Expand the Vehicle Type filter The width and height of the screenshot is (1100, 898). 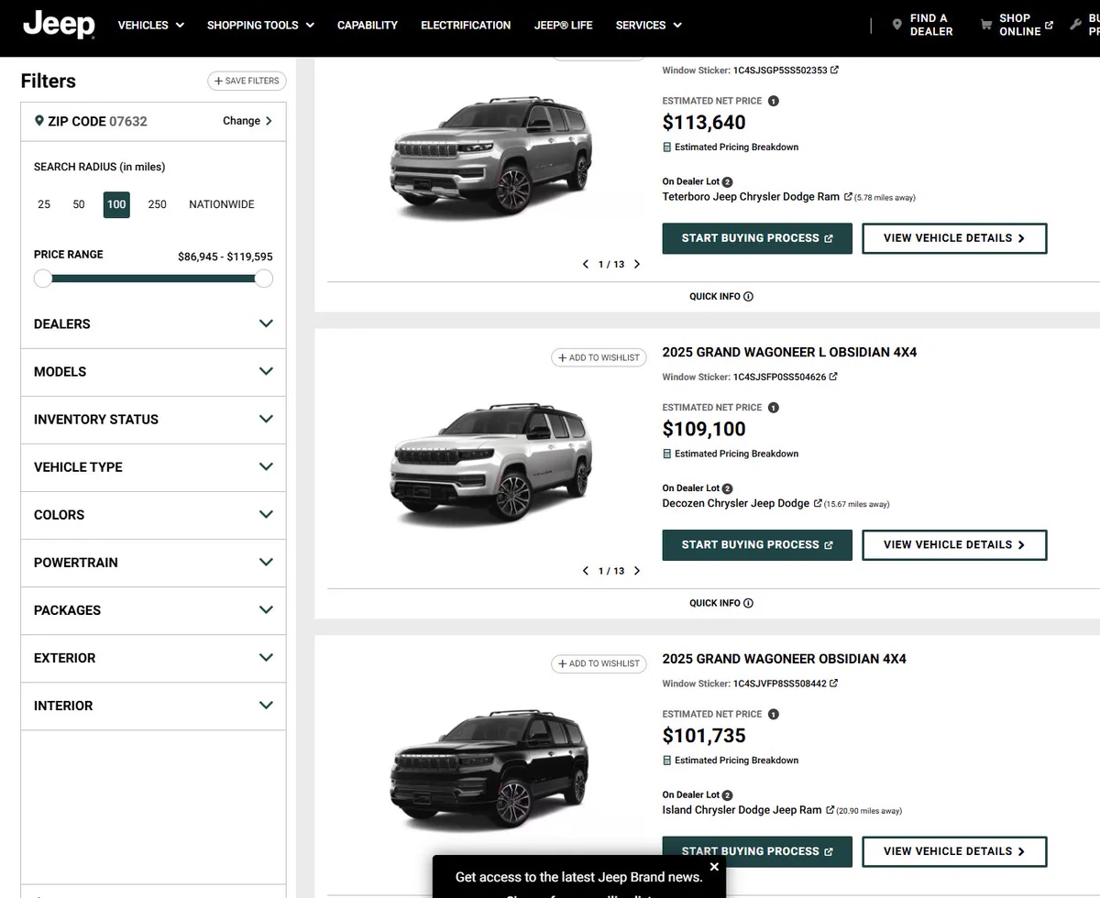click(x=153, y=467)
